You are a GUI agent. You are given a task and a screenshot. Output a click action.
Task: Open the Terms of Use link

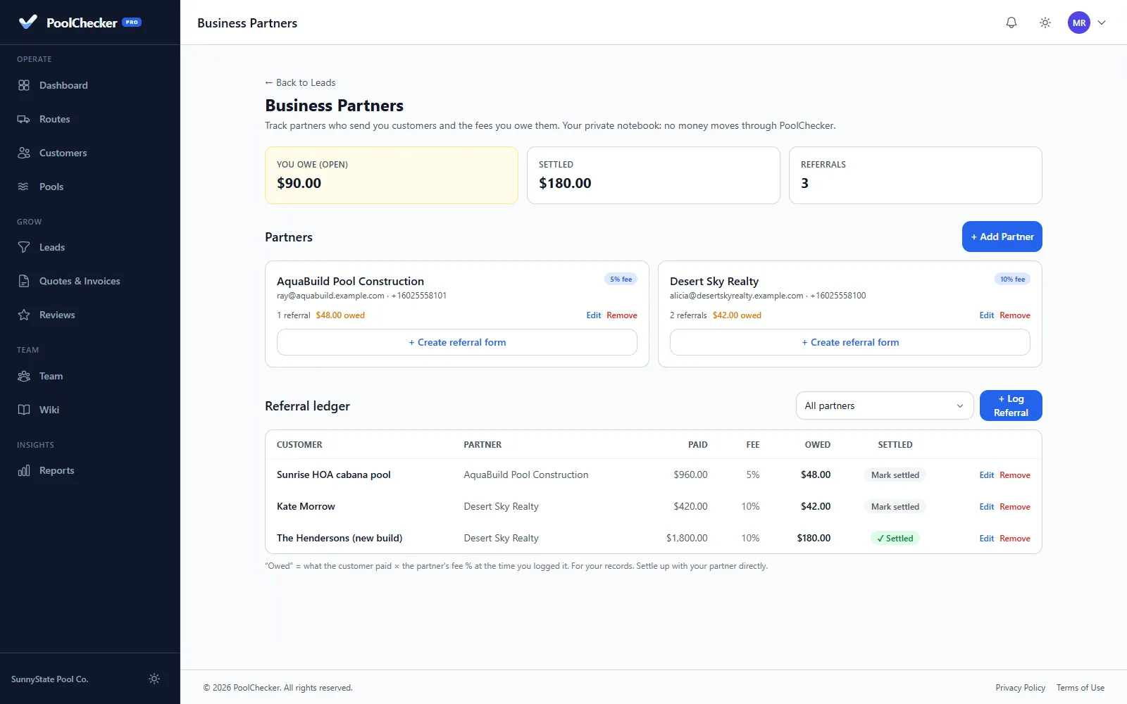pyautogui.click(x=1081, y=688)
